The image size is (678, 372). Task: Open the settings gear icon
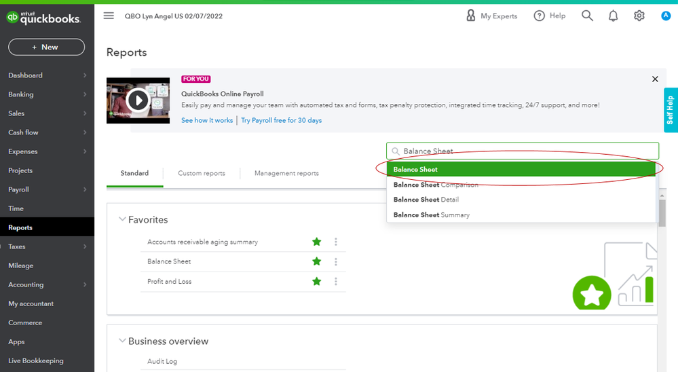tap(639, 16)
